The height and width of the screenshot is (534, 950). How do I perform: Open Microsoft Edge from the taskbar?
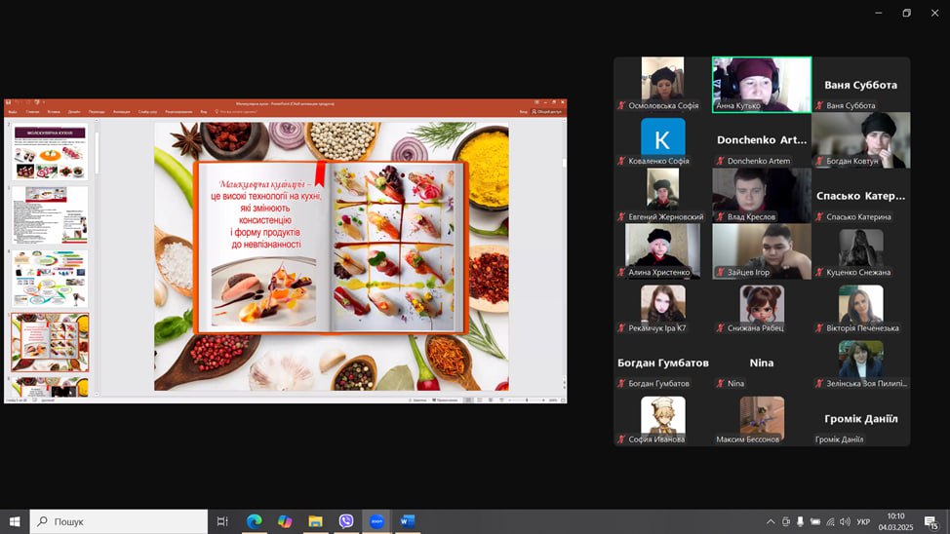(x=254, y=521)
